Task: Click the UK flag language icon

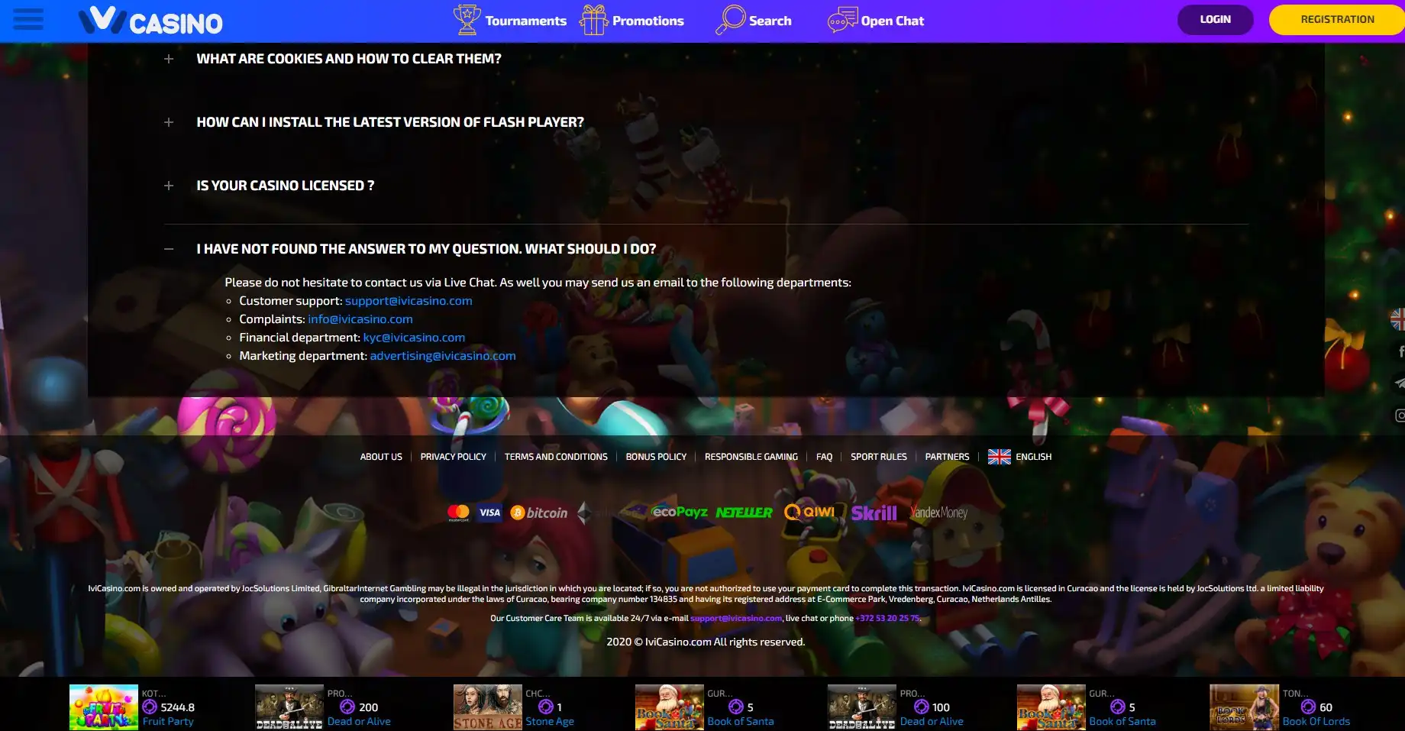Action: click(999, 457)
